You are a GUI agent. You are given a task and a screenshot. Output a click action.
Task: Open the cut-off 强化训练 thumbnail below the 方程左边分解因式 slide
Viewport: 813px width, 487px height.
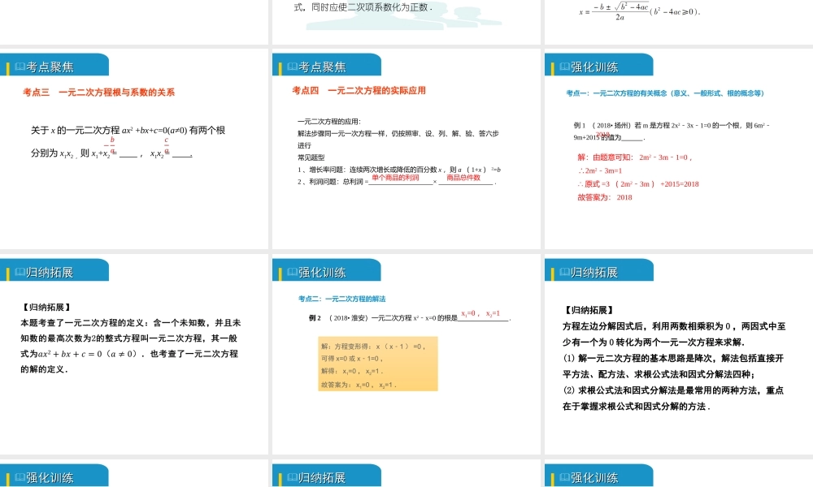pyautogui.click(x=678, y=473)
